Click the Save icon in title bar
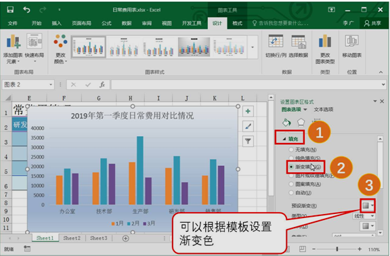390x256 pixels. (x=10, y=9)
